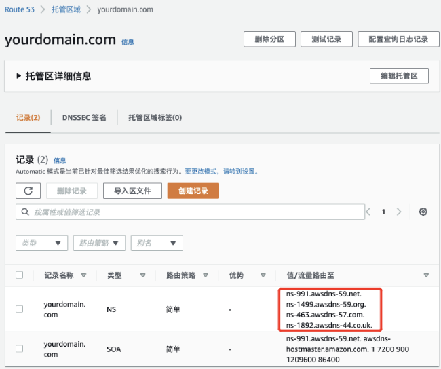Open the 路由策略 filter dropdown

[99, 243]
